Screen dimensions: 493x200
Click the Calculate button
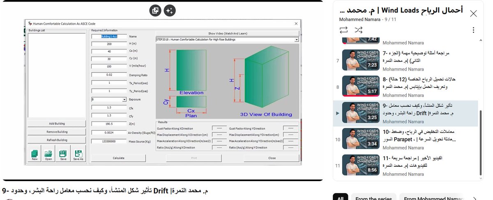(x=118, y=158)
